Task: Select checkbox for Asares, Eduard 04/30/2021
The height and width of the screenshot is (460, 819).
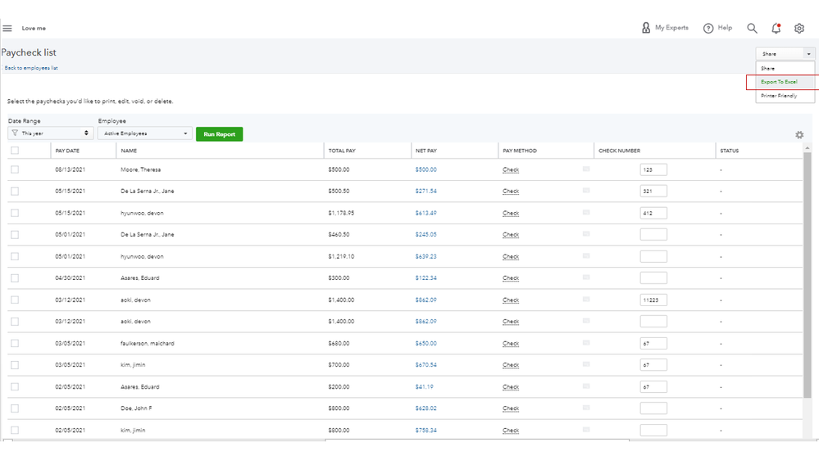Action: [15, 278]
